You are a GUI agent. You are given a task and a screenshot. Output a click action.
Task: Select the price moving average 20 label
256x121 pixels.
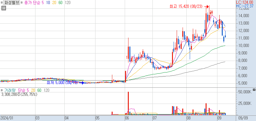54,3
